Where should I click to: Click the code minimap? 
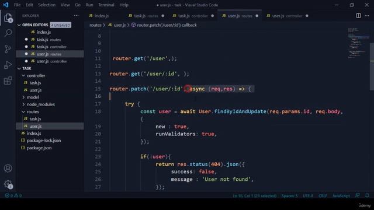coord(358,43)
